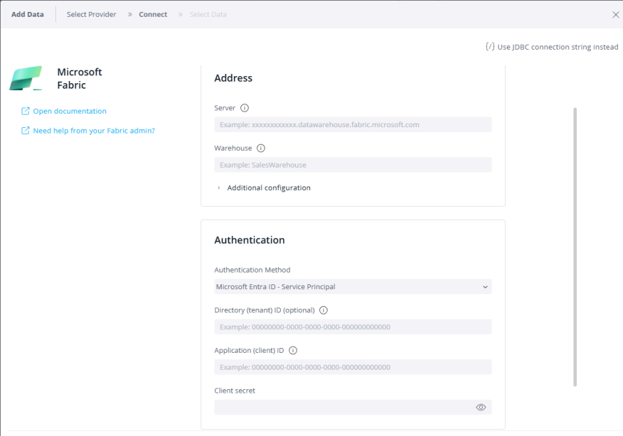Focus the Warehouse input field
Viewport: 623px width, 436px height.
click(353, 164)
